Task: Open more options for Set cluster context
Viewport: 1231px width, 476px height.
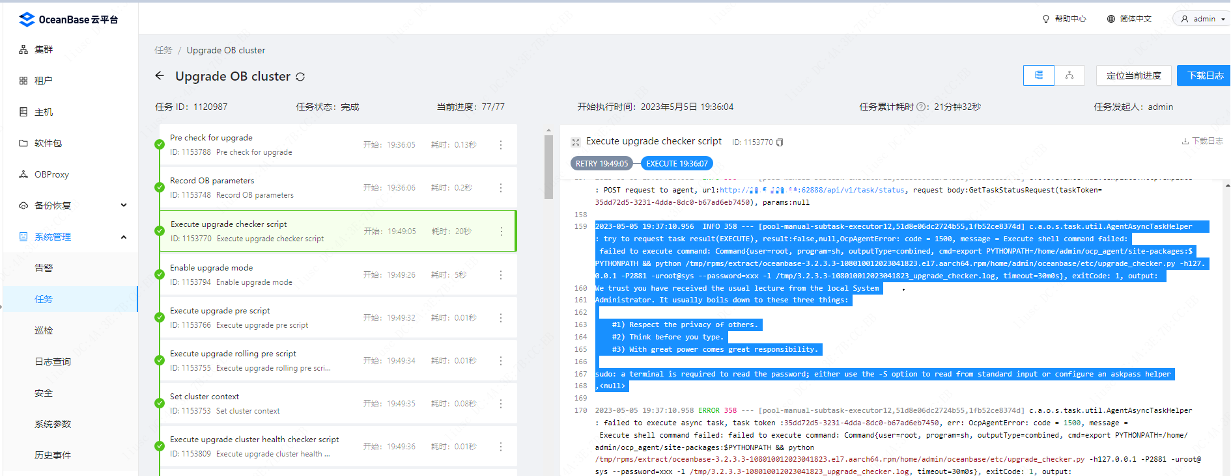Action: 501,404
